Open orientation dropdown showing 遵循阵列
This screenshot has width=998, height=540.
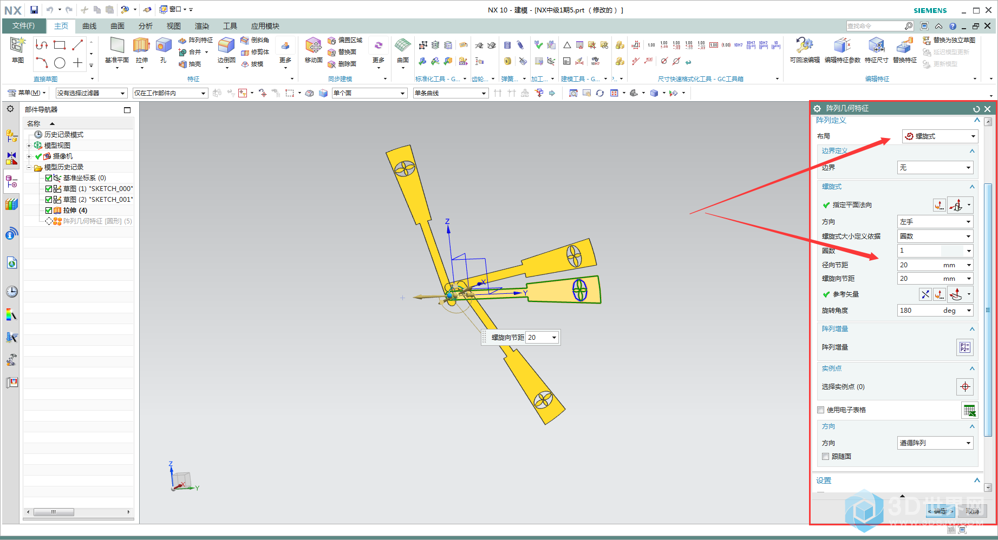pyautogui.click(x=935, y=443)
